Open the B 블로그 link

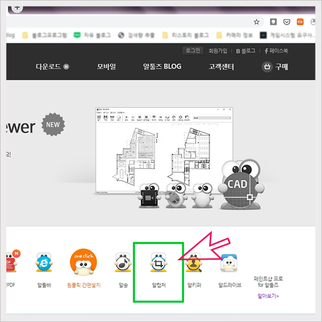point(246,51)
